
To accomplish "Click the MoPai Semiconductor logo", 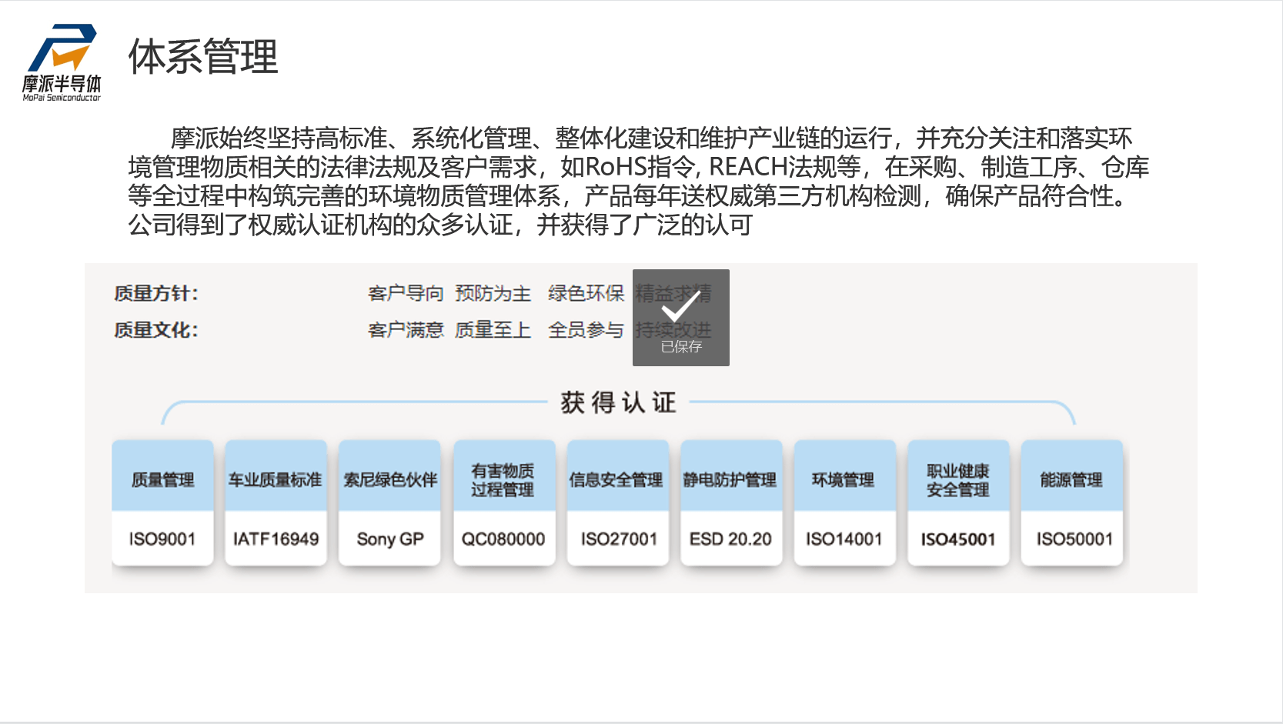I will pyautogui.click(x=62, y=62).
